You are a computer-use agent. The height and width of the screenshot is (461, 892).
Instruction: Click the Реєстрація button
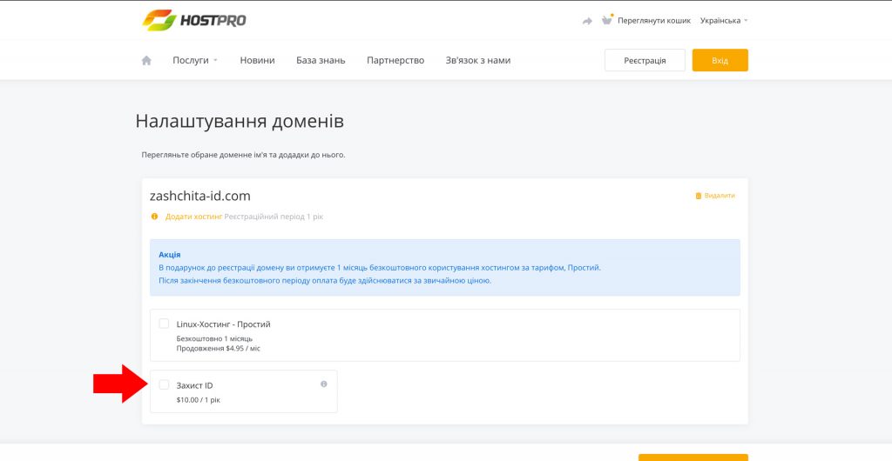(x=645, y=60)
